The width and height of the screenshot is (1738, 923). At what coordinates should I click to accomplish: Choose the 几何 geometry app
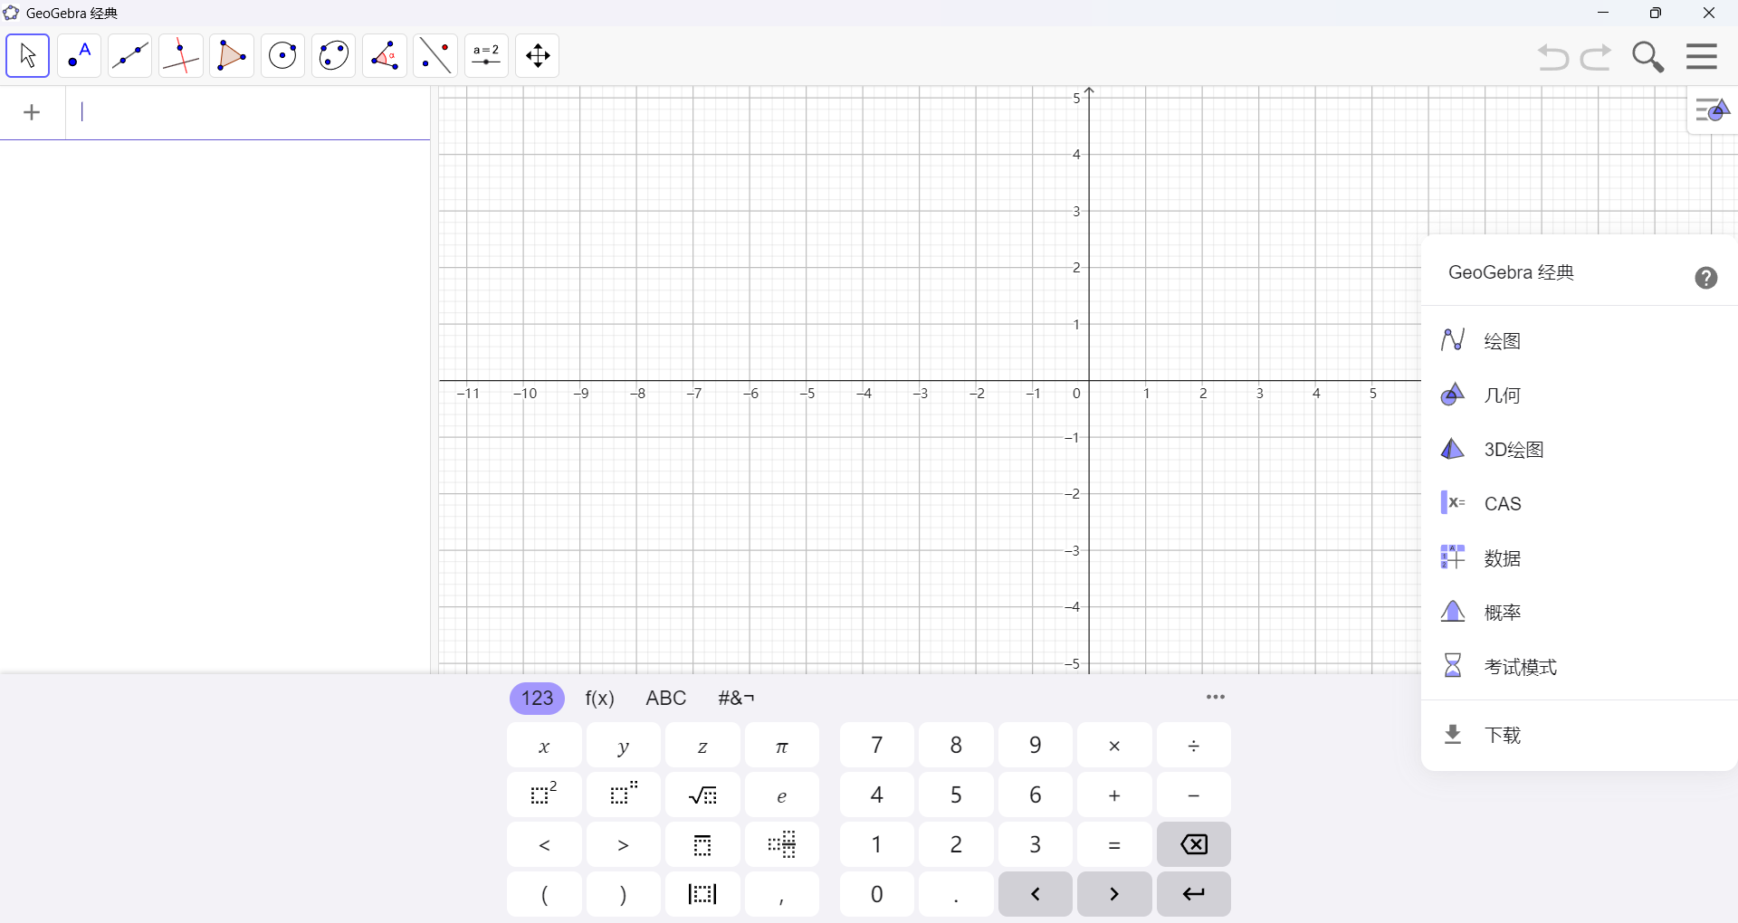[1579, 395]
